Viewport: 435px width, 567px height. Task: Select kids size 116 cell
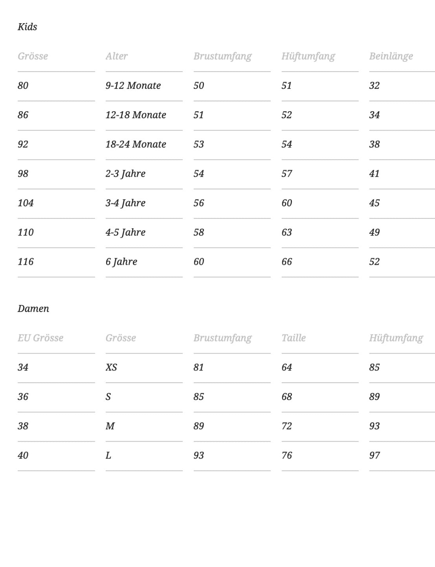coord(26,262)
